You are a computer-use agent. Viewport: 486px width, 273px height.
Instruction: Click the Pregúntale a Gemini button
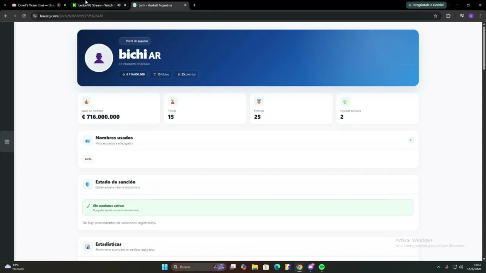tap(426, 5)
